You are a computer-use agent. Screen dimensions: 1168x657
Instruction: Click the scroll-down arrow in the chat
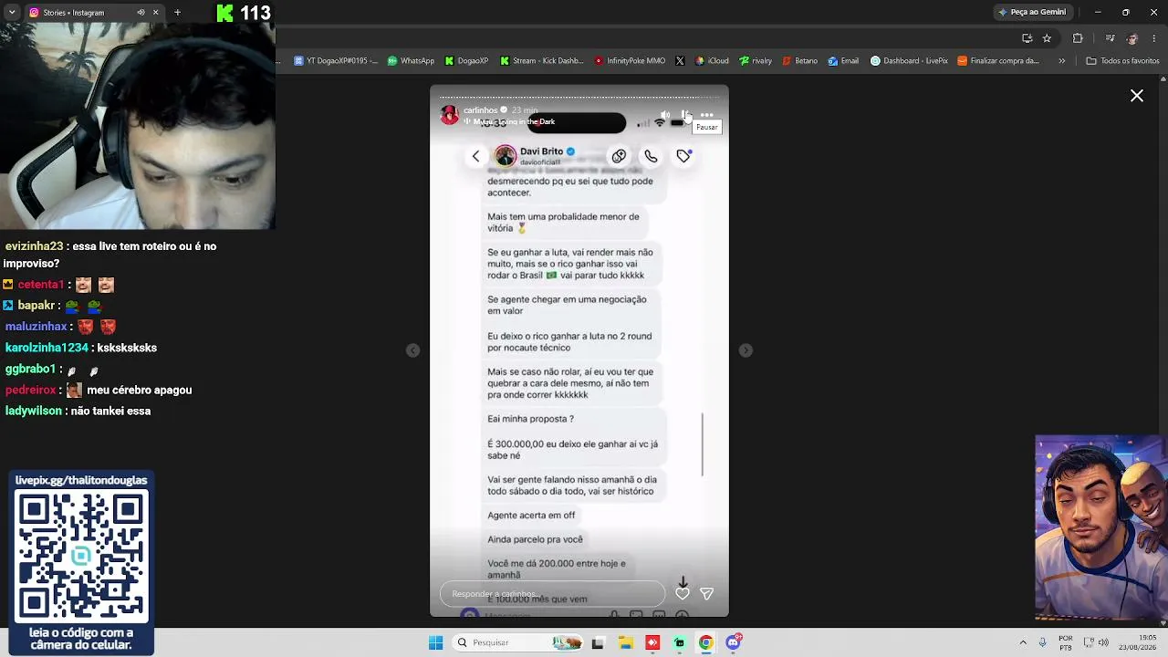[683, 581]
